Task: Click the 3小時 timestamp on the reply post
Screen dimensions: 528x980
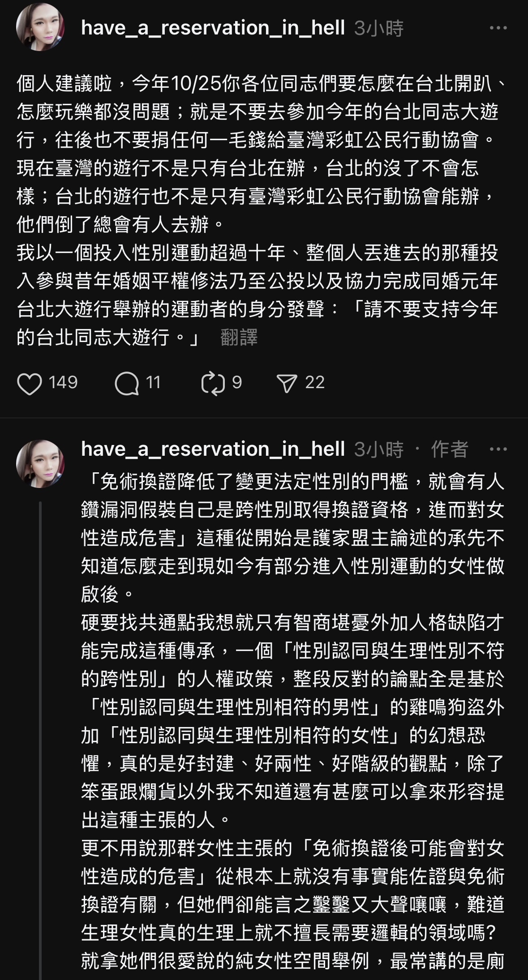Action: click(379, 449)
